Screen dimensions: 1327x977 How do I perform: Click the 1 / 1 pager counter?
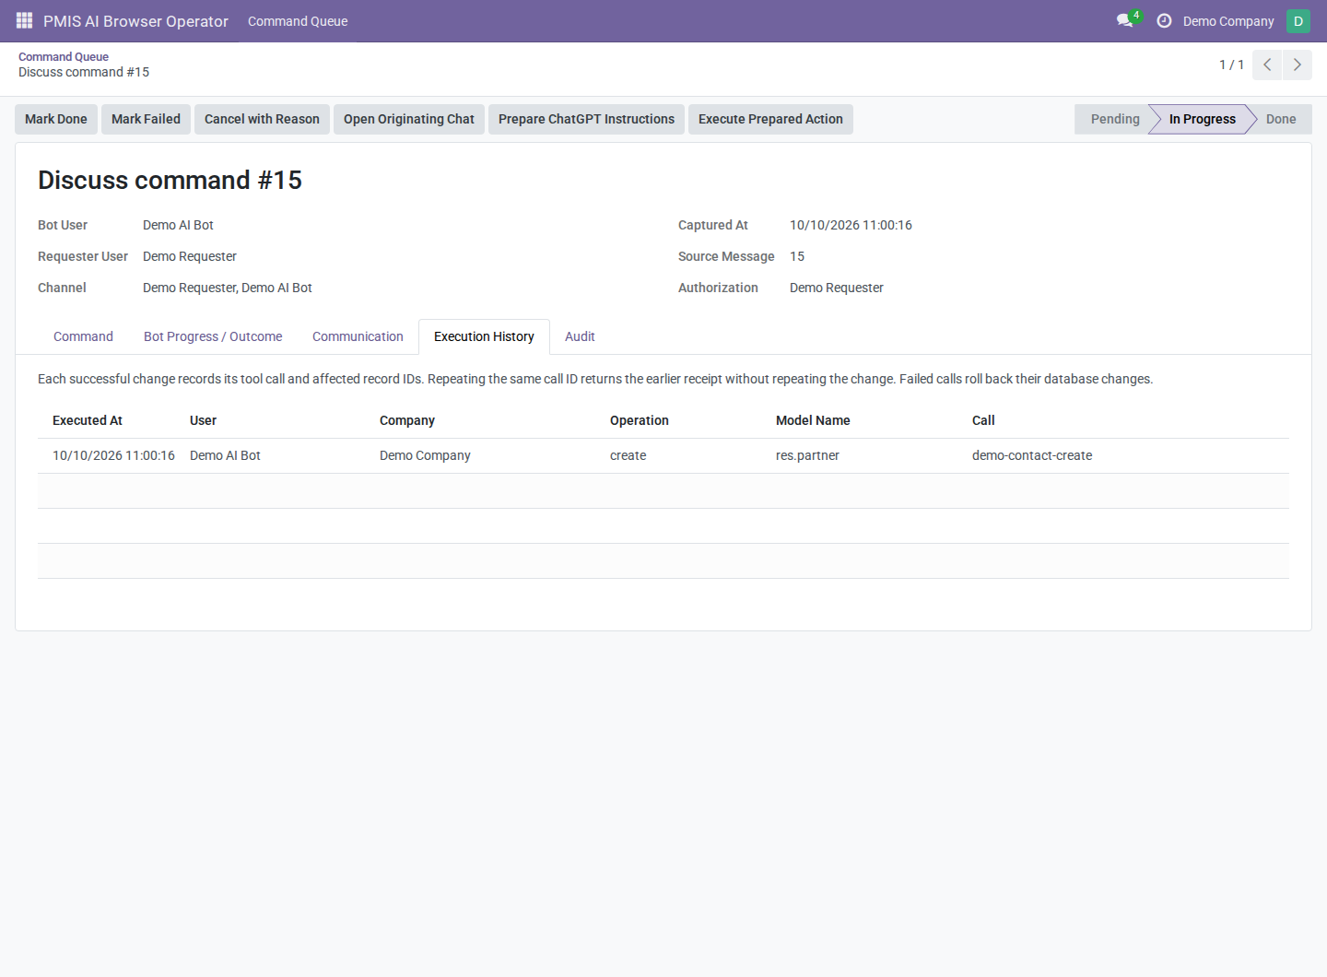1231,65
